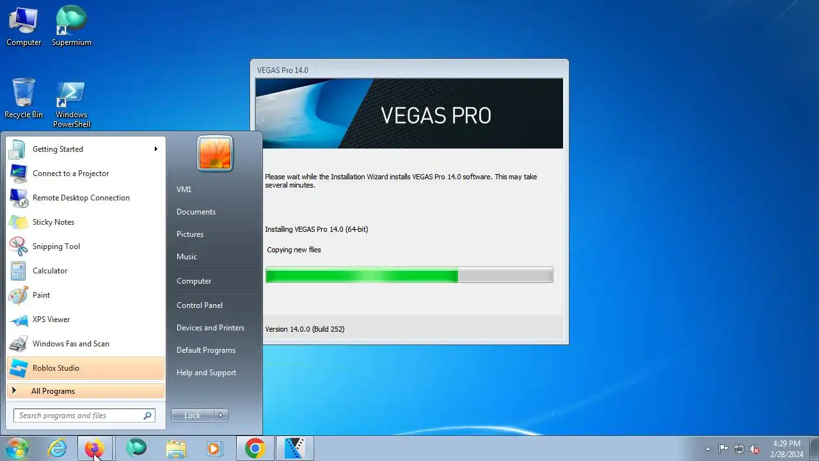Click the Snipping Tool scissors icon
The image size is (819, 461).
(x=18, y=247)
